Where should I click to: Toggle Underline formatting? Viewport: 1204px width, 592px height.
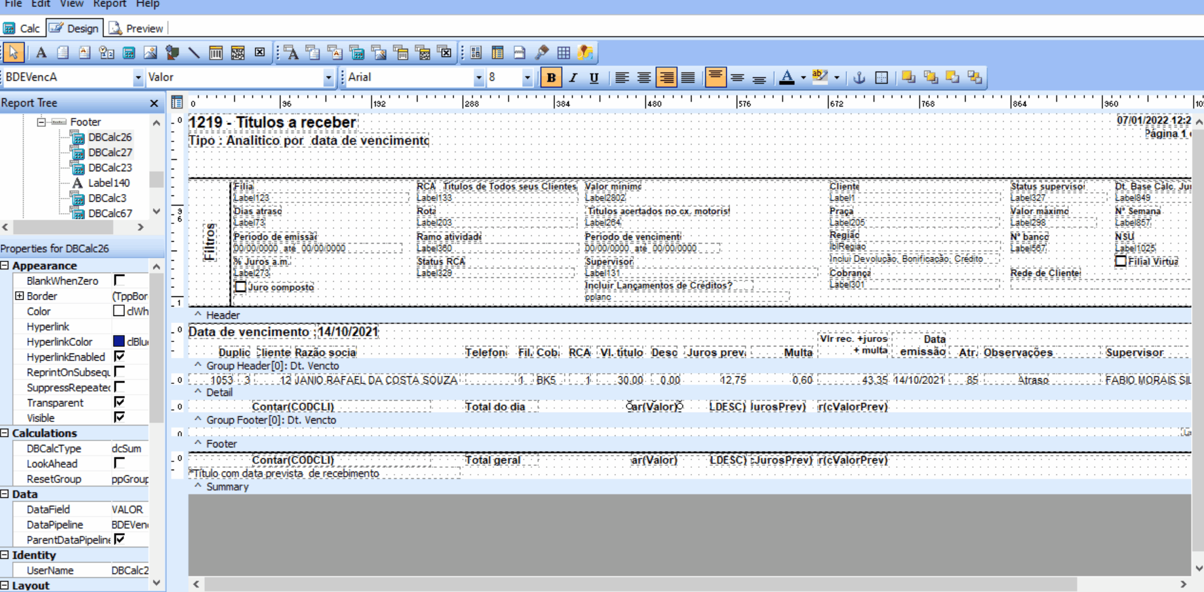[594, 77]
